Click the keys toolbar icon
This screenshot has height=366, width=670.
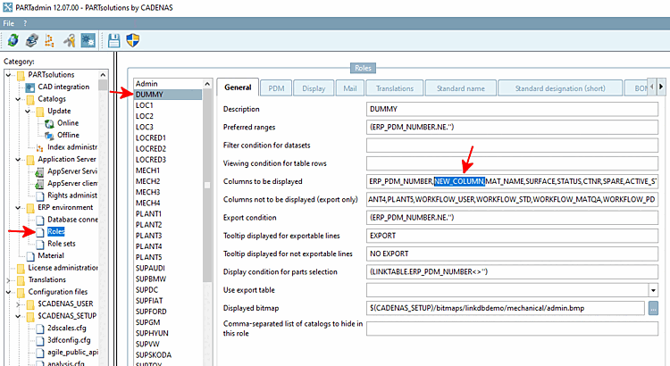[x=69, y=40]
